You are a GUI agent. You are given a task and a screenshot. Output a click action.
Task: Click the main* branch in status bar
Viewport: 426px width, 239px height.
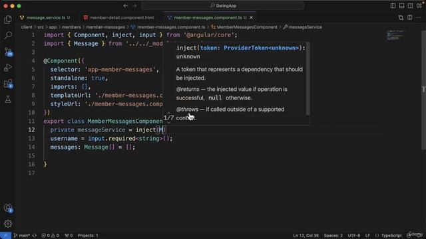click(x=21, y=236)
